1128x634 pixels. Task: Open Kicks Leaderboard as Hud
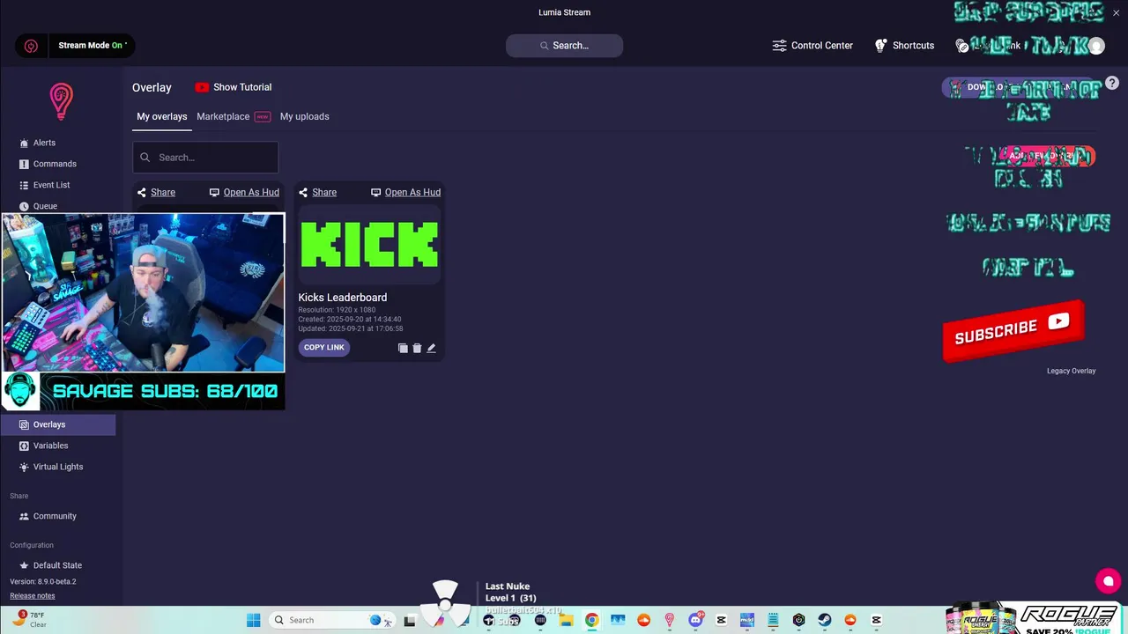405,192
